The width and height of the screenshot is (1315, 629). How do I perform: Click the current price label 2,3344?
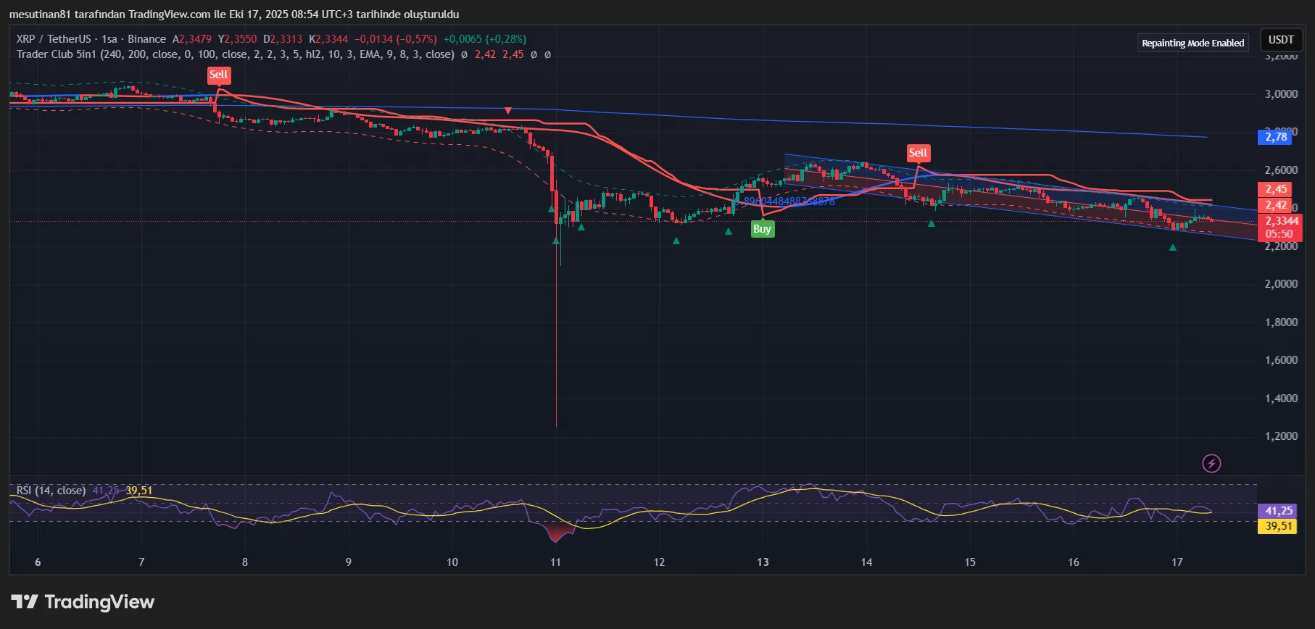click(x=1282, y=221)
